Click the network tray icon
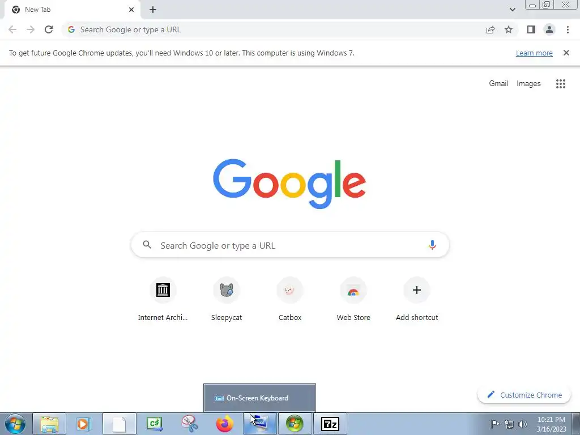 (x=509, y=424)
